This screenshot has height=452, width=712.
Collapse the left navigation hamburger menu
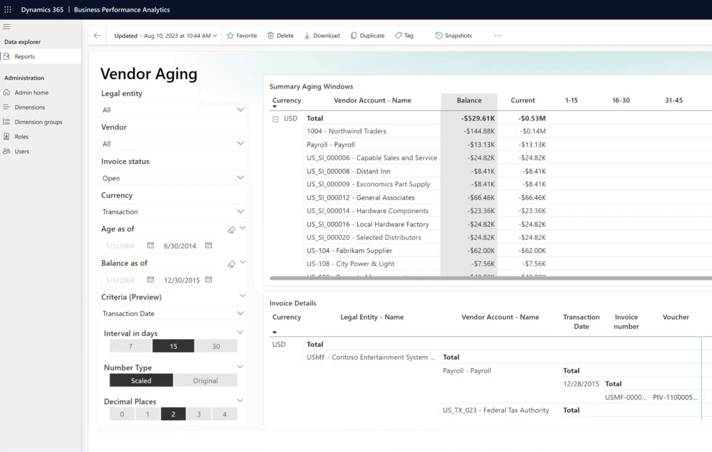click(6, 26)
